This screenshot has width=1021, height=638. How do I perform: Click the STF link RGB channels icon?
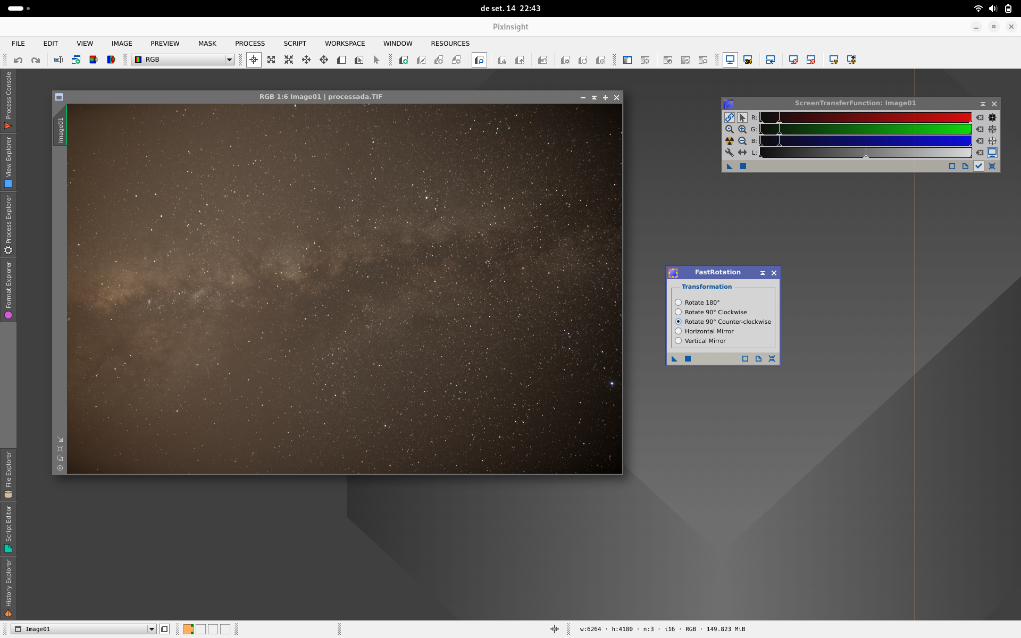pyautogui.click(x=730, y=117)
